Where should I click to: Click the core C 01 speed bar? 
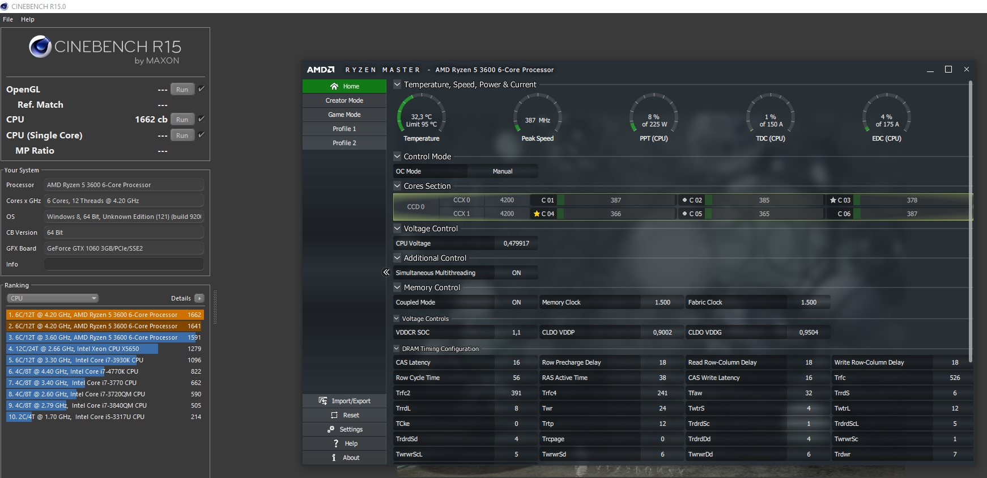coord(616,200)
